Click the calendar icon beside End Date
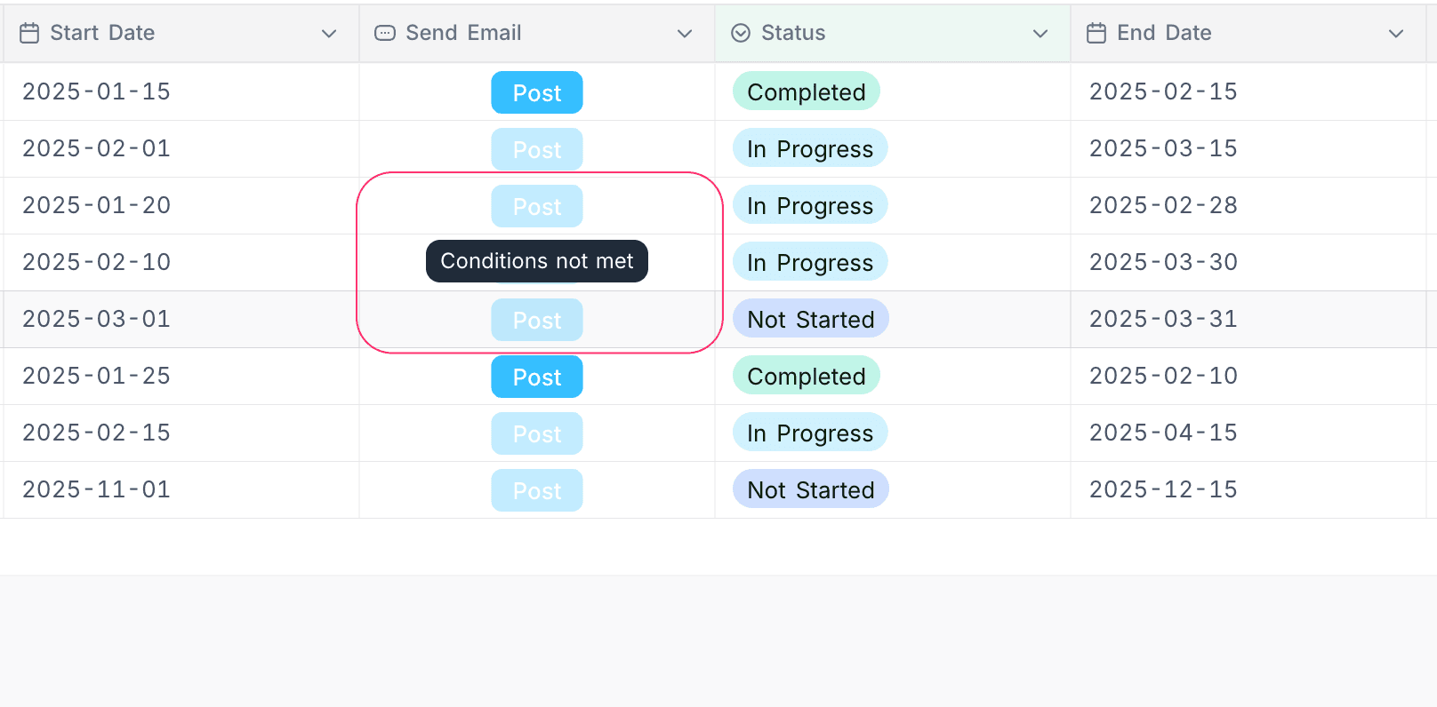 [1096, 34]
